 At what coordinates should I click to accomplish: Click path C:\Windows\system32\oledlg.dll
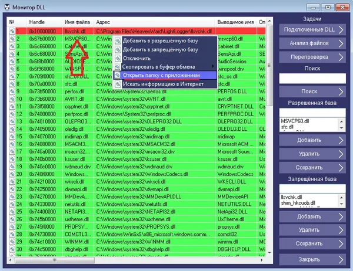pyautogui.click(x=131, y=129)
